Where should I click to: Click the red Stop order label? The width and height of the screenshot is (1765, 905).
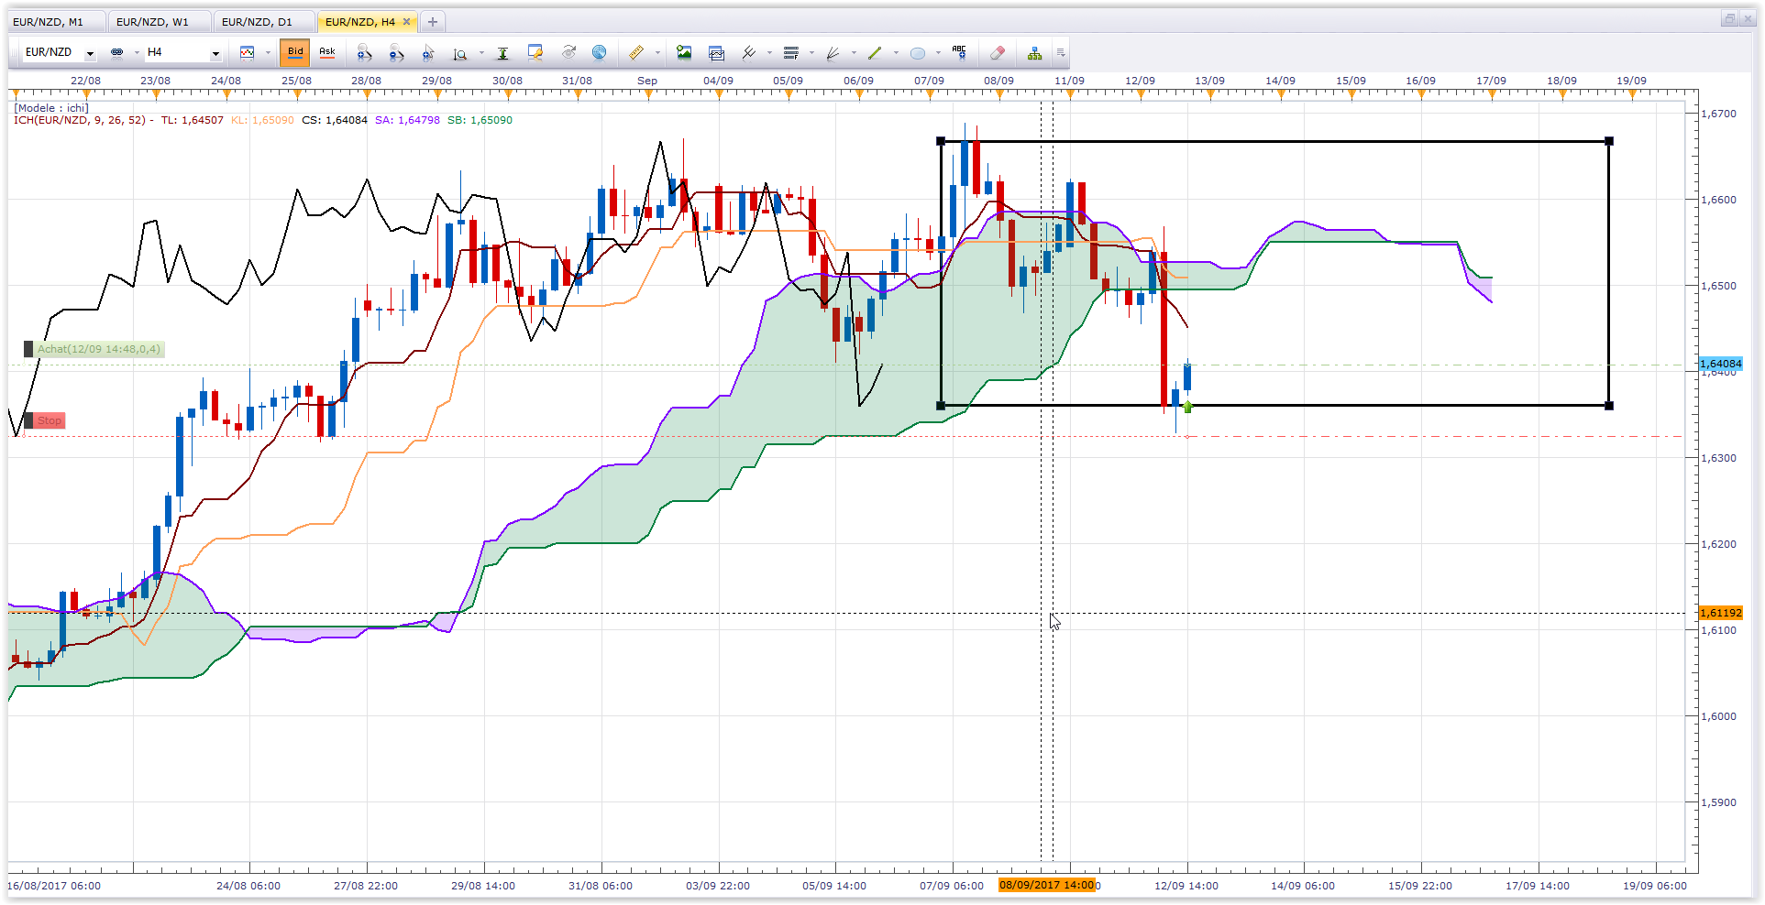click(45, 420)
